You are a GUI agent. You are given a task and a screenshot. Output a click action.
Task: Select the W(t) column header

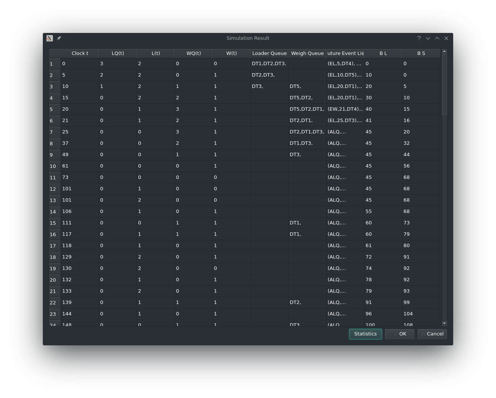point(231,53)
